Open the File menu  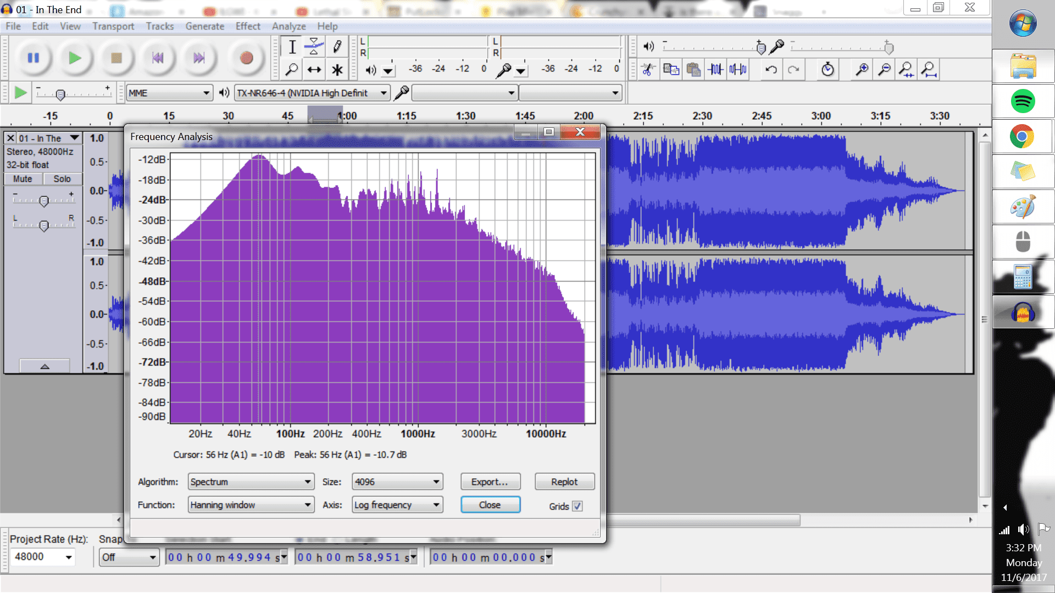[13, 26]
